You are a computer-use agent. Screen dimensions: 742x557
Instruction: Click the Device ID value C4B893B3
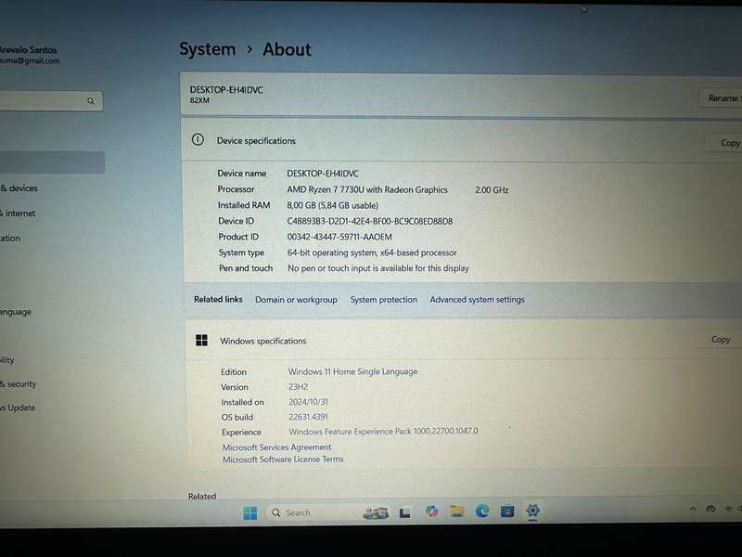click(x=369, y=221)
